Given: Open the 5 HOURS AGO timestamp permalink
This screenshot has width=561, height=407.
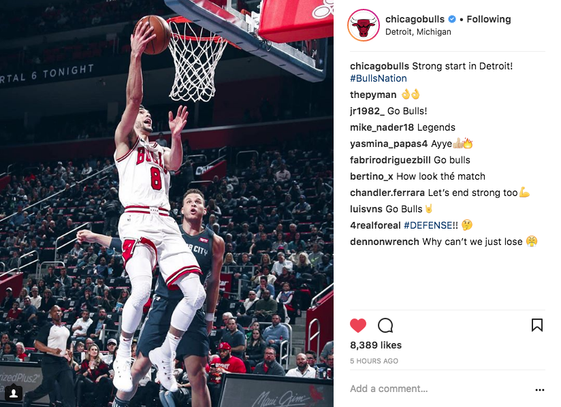Looking at the screenshot, I should tap(374, 361).
